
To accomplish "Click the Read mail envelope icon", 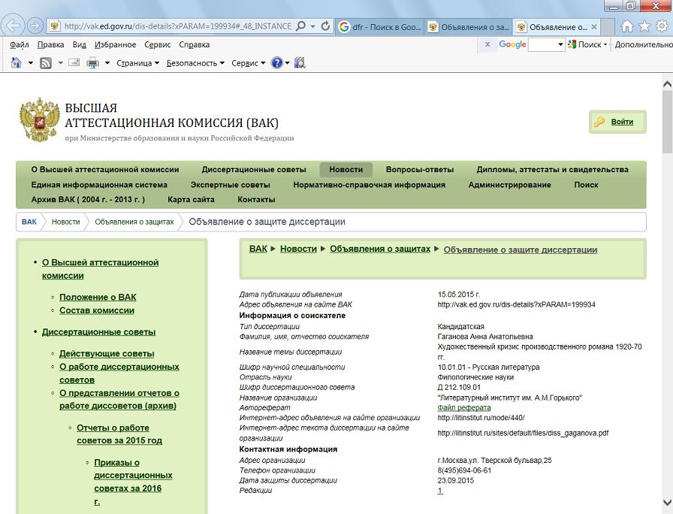I will (x=74, y=62).
